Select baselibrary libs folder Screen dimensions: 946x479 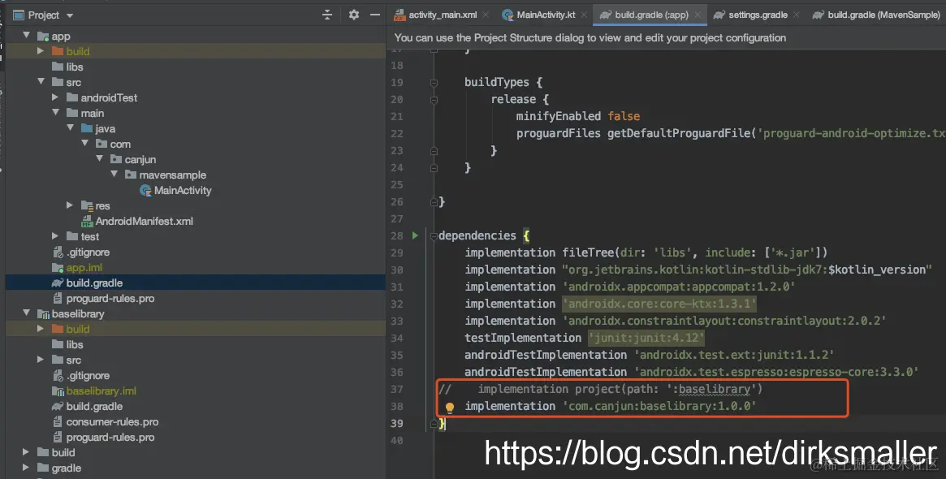(x=74, y=344)
